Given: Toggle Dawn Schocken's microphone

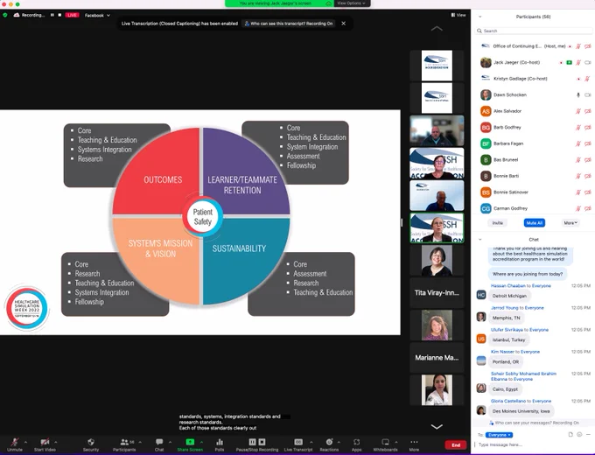Looking at the screenshot, I should coord(577,94).
